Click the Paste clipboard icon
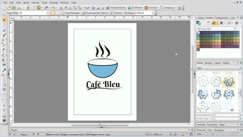 (x=28, y=7)
